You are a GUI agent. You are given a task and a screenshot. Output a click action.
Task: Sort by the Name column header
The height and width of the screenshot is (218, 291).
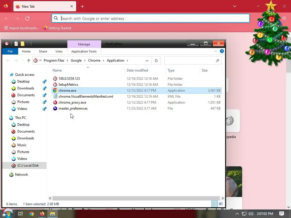click(x=57, y=70)
